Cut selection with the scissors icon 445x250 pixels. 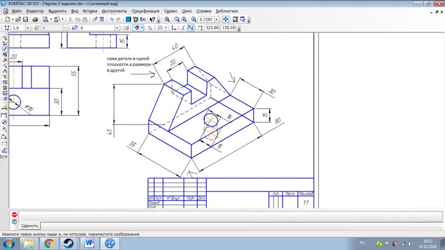click(70, 19)
